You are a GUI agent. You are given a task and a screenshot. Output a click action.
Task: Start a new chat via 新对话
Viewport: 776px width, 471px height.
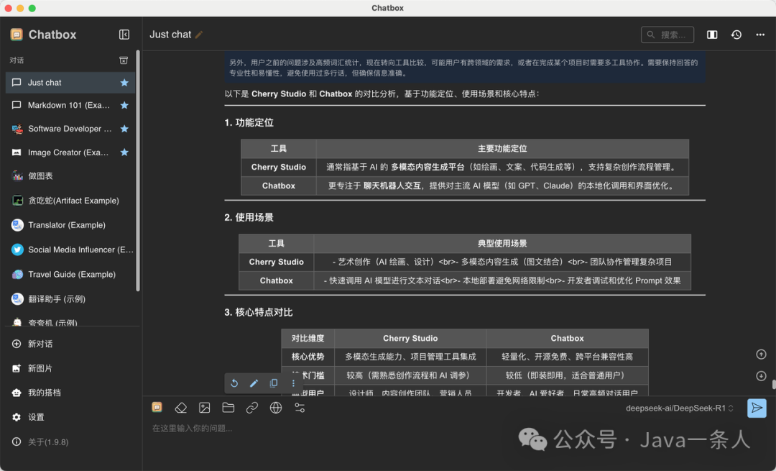70,344
